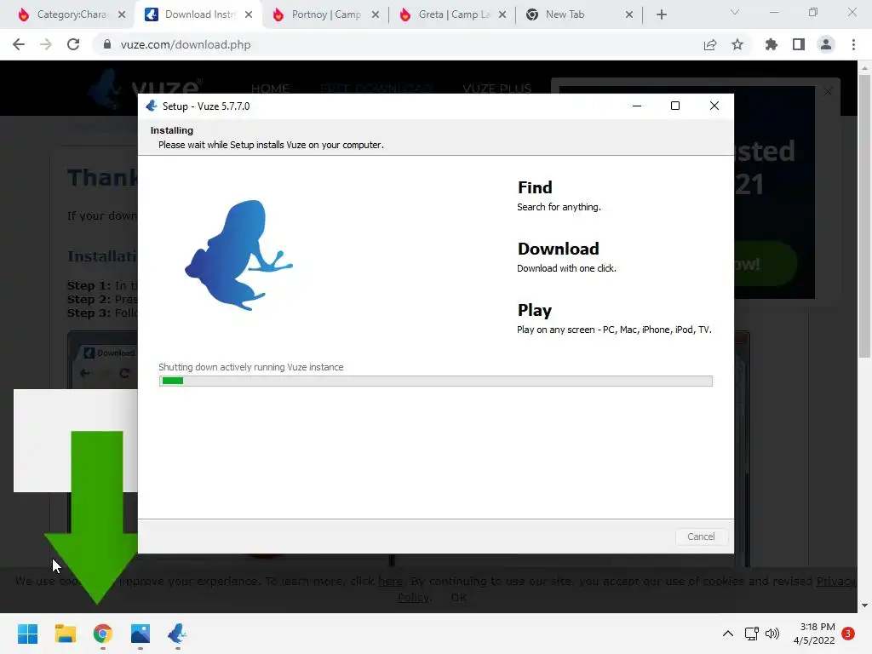
Task: Open the Chrome extensions puzzle icon
Action: pyautogui.click(x=772, y=44)
